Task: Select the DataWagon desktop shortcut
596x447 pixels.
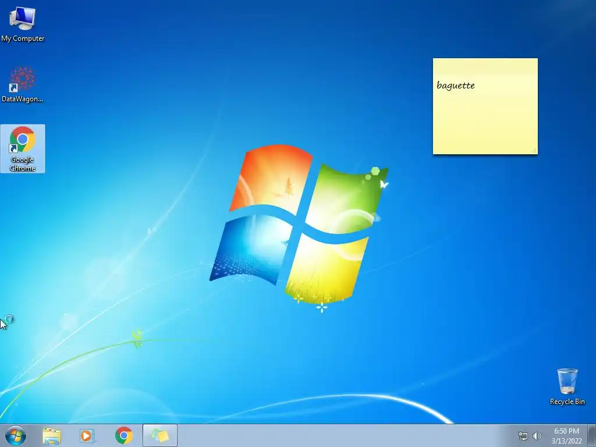Action: coord(23,84)
